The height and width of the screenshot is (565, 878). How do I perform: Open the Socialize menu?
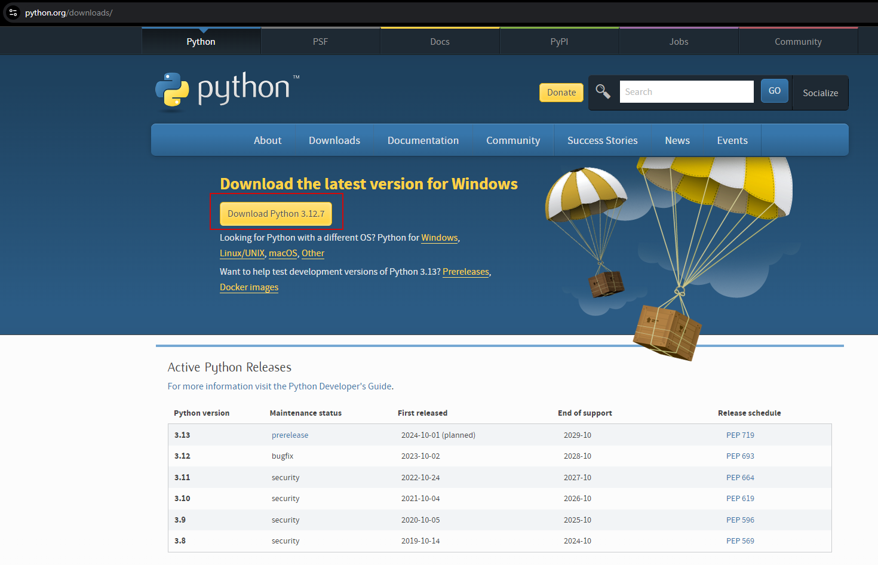pos(820,93)
